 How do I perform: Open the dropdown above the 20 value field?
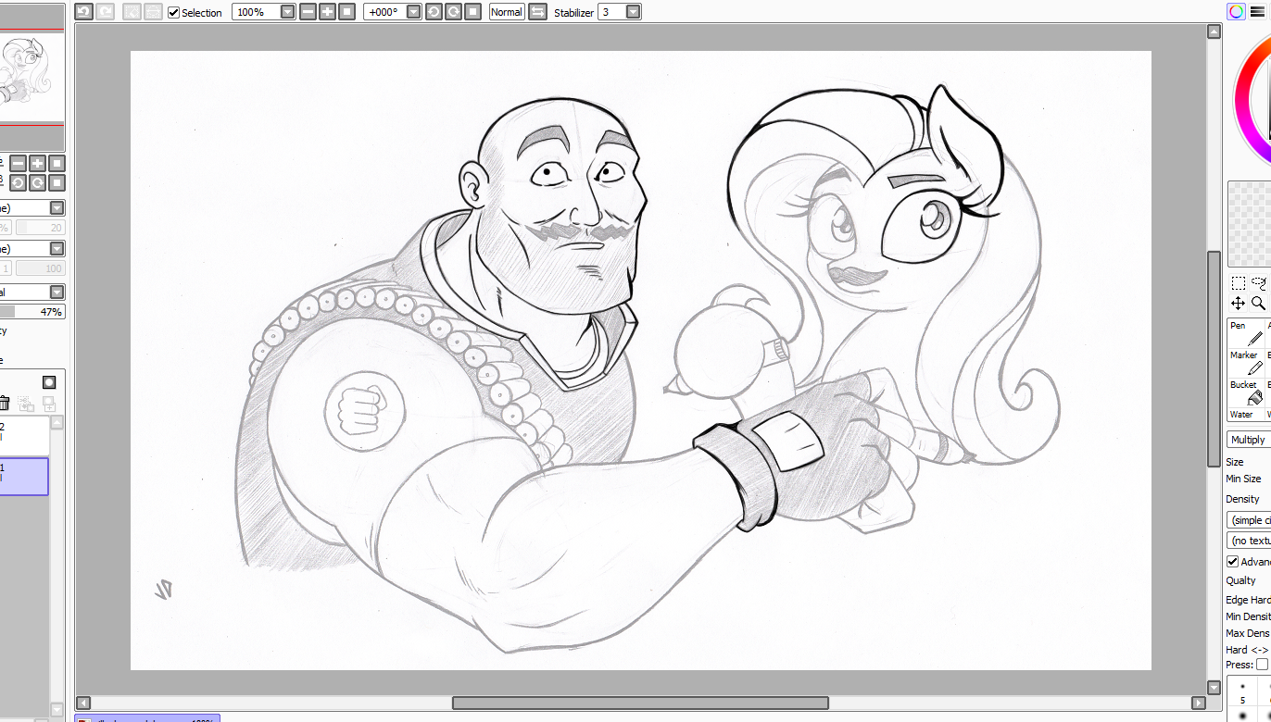pos(57,208)
